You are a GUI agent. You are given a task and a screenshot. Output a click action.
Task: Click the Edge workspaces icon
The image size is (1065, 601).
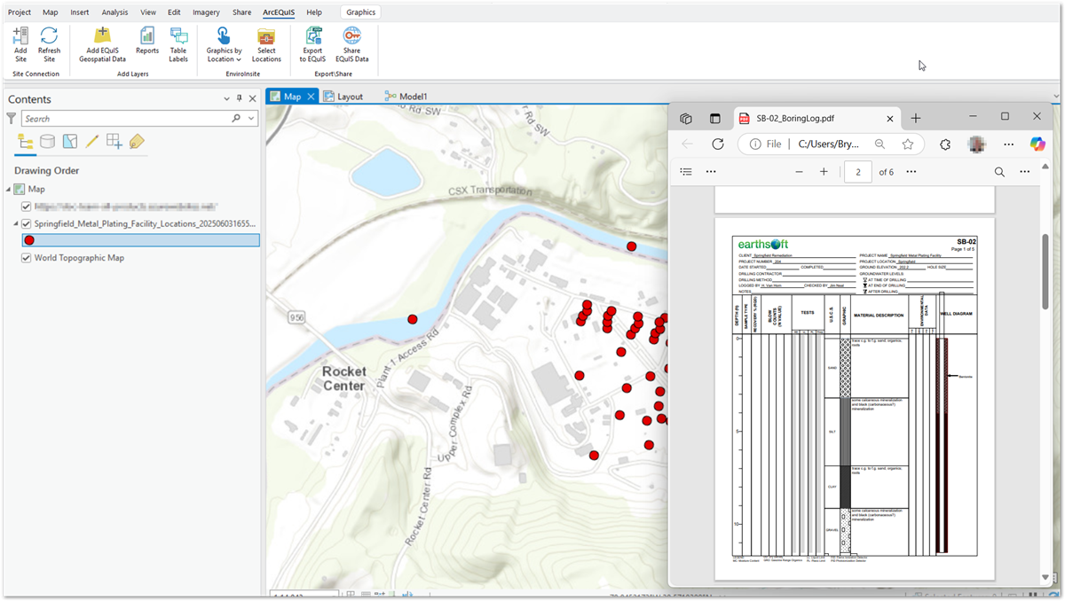point(686,118)
